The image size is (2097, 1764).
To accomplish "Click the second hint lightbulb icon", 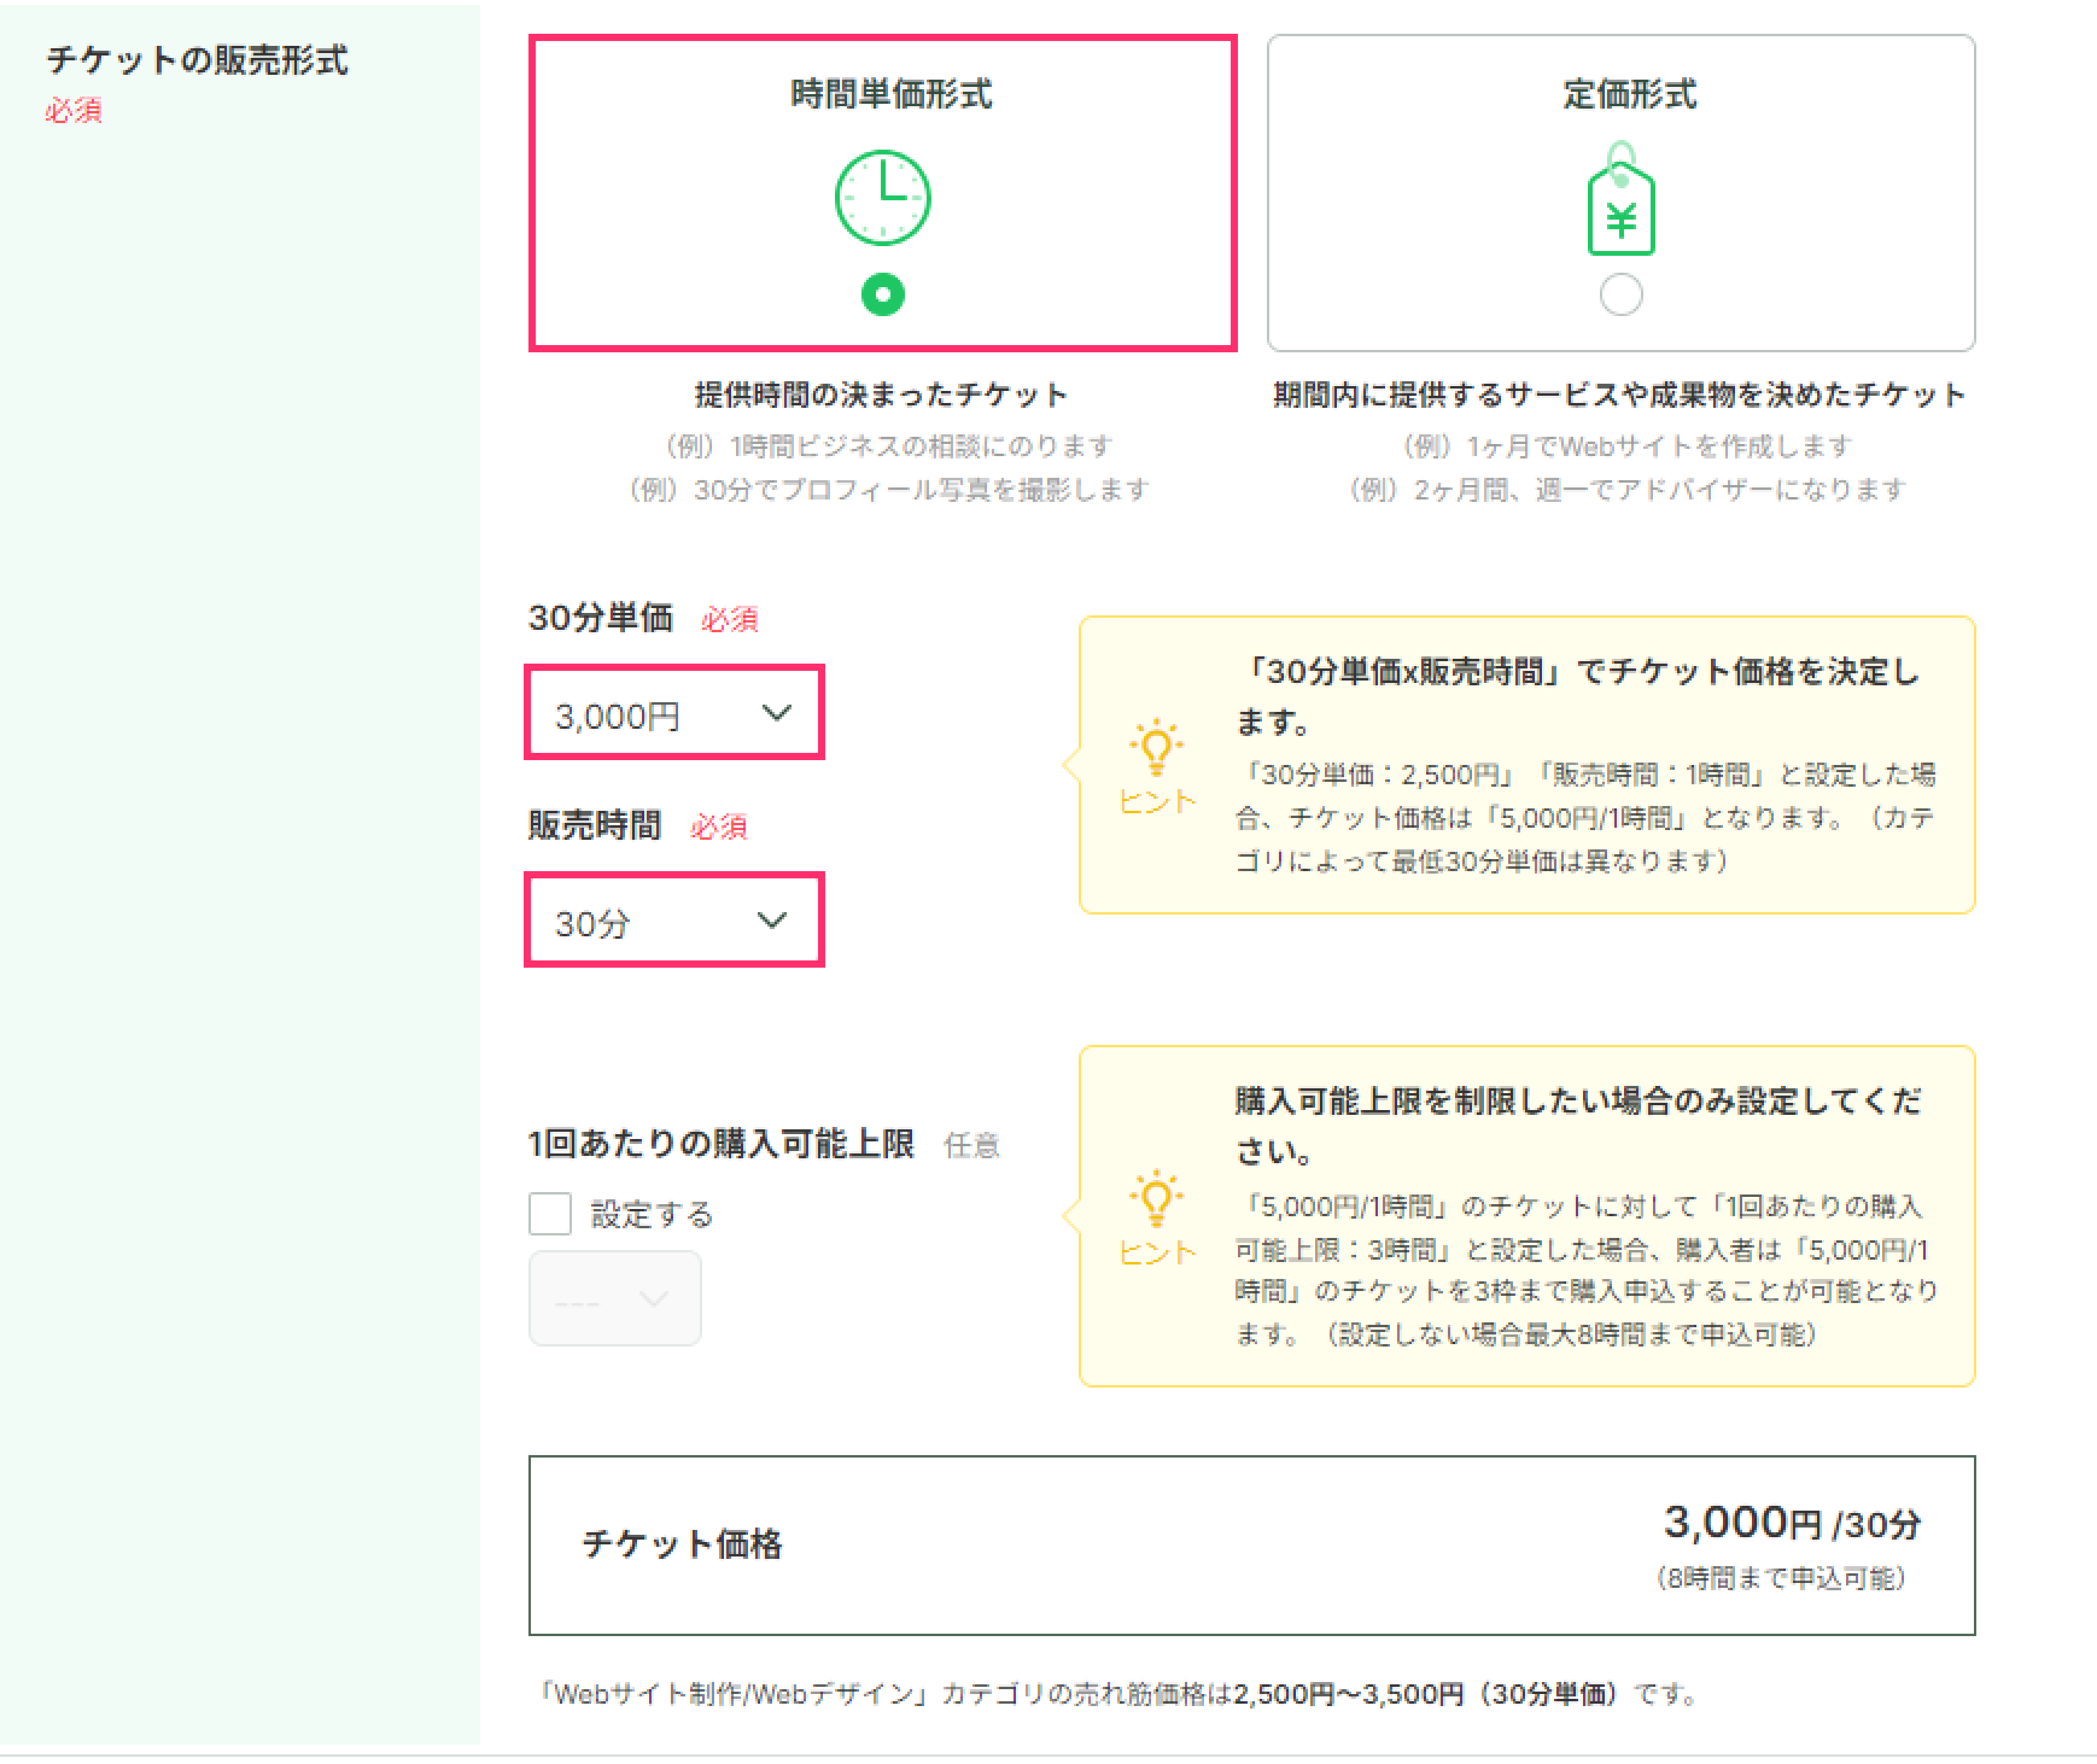I will (1156, 1199).
